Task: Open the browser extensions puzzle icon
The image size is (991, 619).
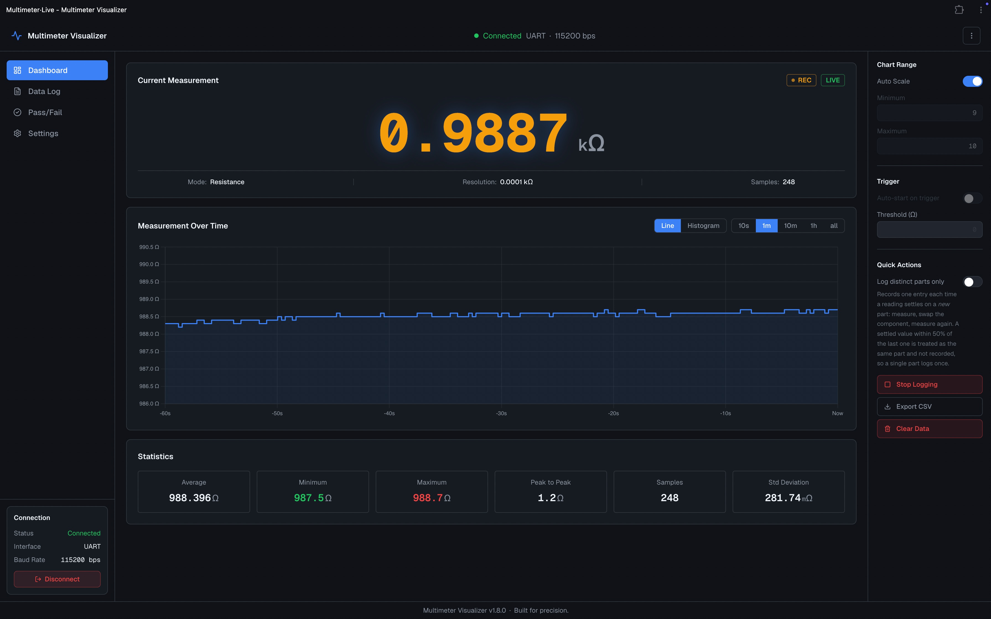Action: pos(959,9)
